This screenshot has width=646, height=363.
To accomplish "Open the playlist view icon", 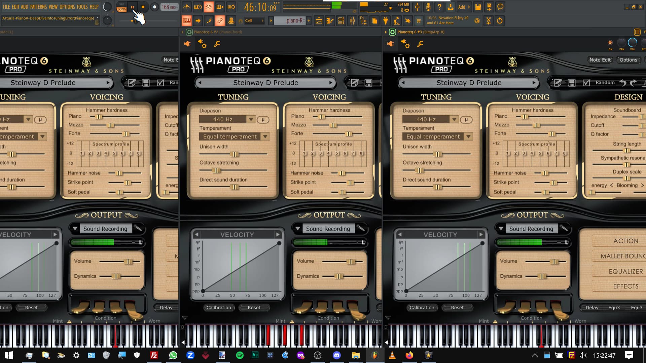I will coord(319,21).
